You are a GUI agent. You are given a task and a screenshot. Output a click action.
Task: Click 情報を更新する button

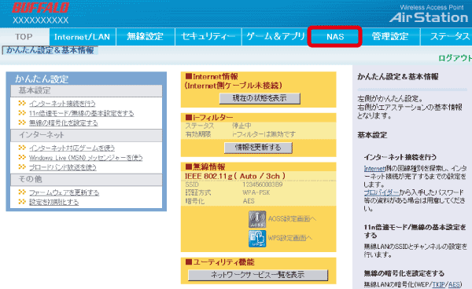(258, 148)
